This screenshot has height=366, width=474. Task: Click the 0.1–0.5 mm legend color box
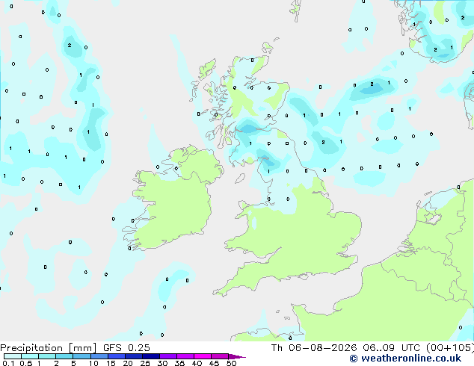tap(13, 356)
